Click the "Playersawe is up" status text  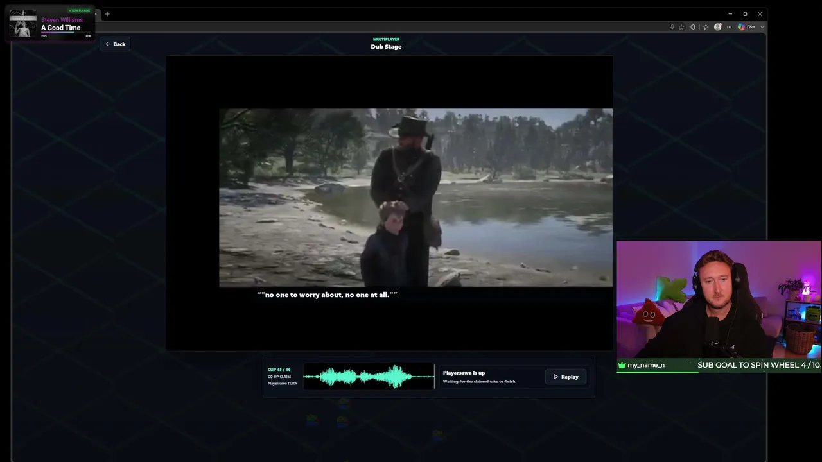(x=464, y=373)
